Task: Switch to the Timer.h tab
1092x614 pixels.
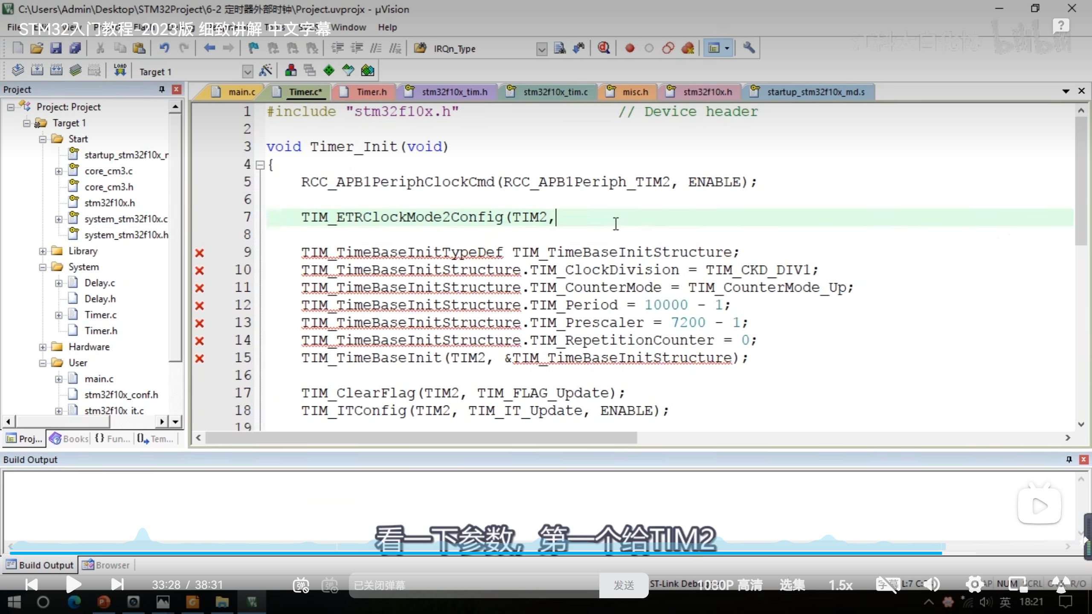Action: point(371,92)
